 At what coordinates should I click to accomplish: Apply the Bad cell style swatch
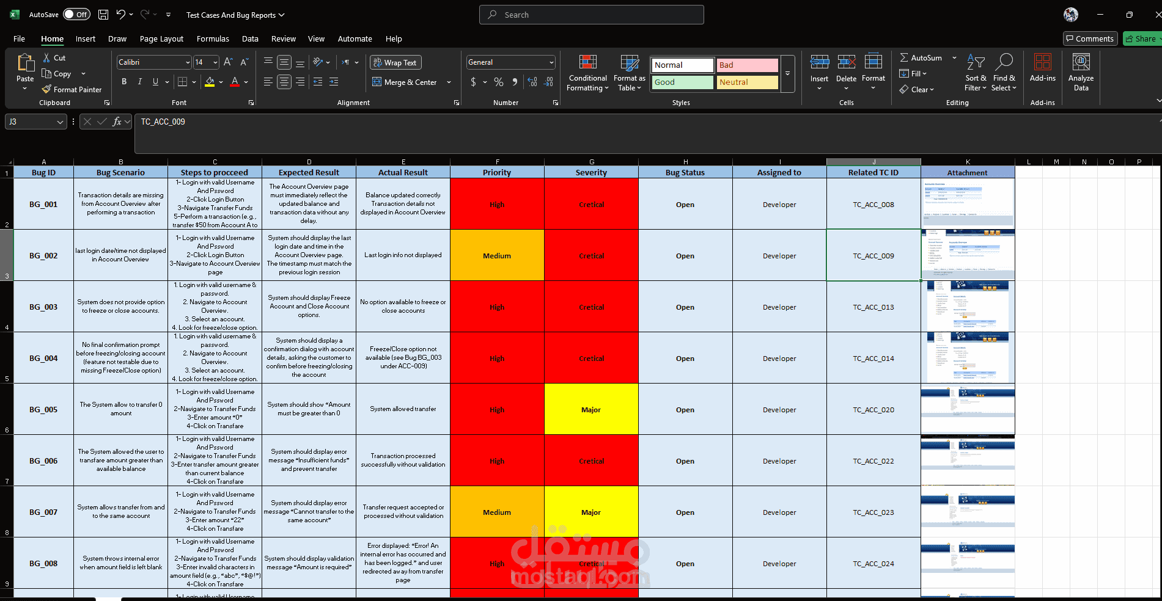click(x=747, y=65)
